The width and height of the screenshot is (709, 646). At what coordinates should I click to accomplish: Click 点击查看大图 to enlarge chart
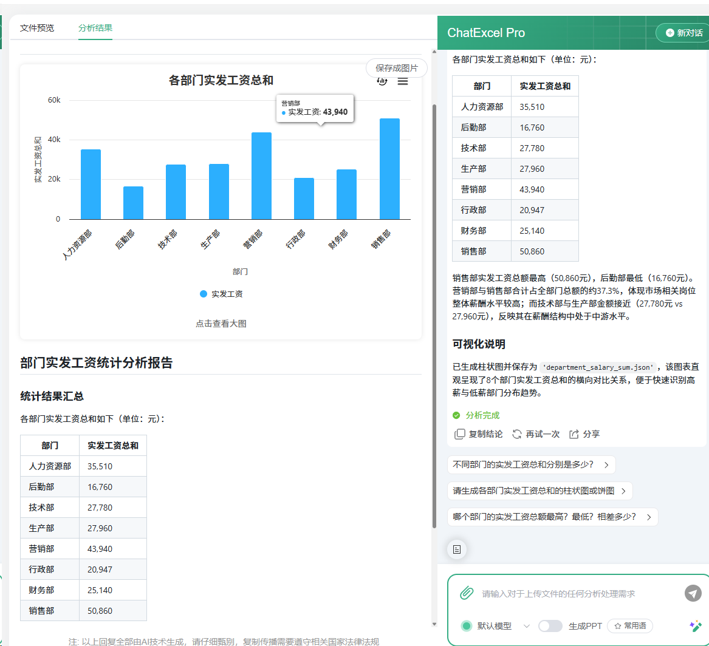pos(221,324)
